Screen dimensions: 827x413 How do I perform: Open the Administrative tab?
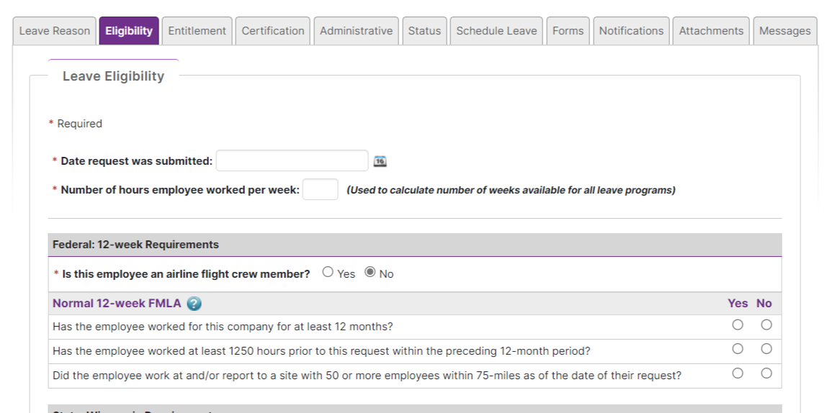pos(356,31)
